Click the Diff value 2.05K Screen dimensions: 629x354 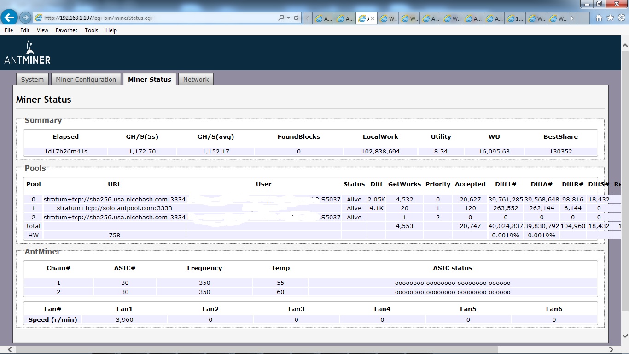tap(376, 200)
